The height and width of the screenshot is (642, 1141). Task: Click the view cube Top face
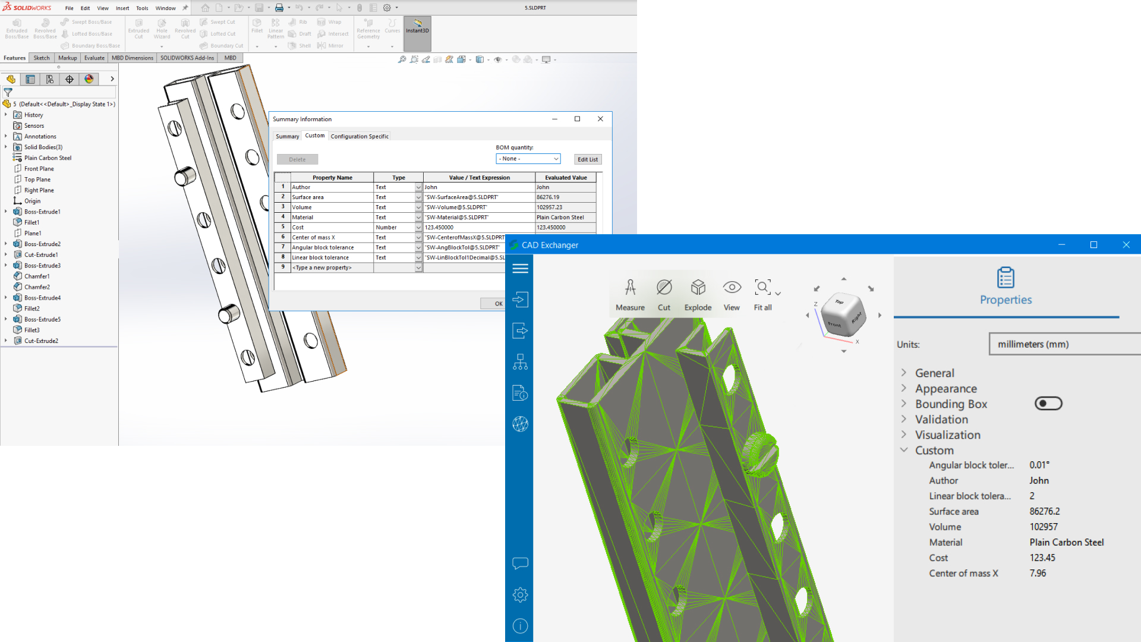tap(840, 301)
